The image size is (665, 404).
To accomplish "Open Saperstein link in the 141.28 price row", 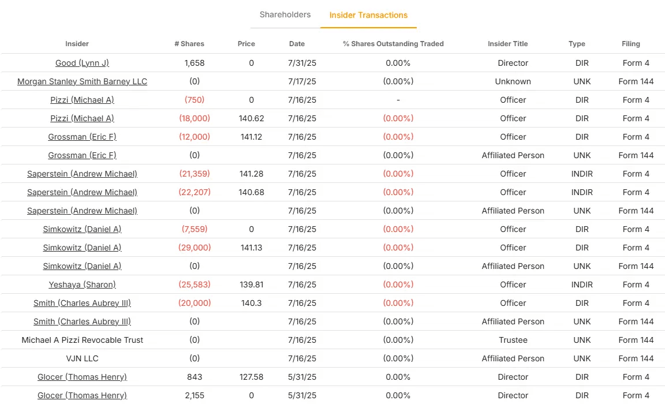I will click(82, 174).
